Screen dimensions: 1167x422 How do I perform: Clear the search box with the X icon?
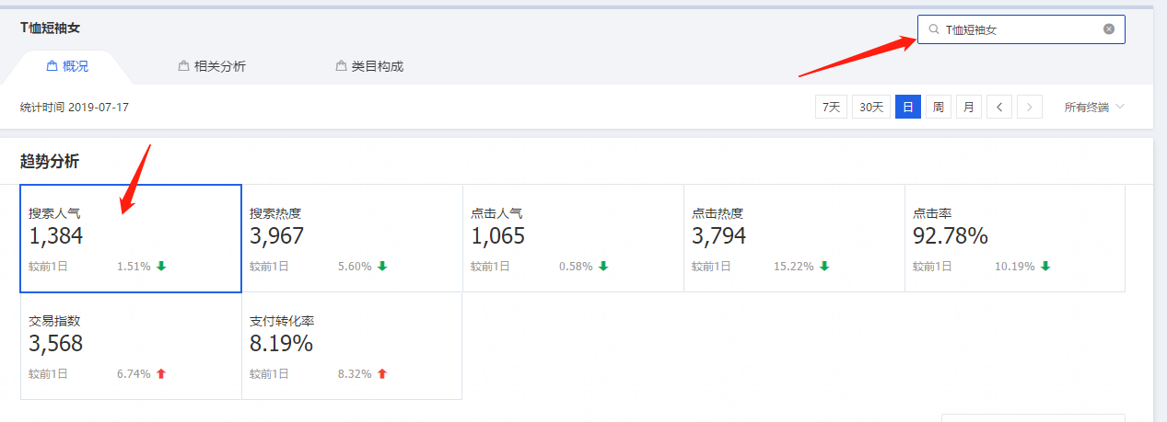coord(1109,29)
